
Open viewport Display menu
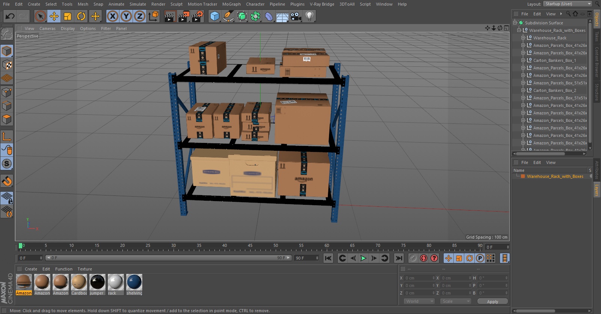pyautogui.click(x=68, y=29)
